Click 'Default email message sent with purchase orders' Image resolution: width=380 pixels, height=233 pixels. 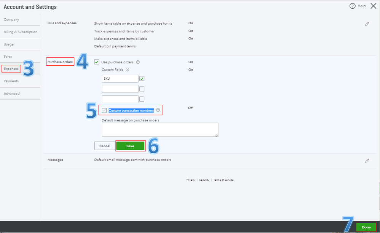point(133,160)
